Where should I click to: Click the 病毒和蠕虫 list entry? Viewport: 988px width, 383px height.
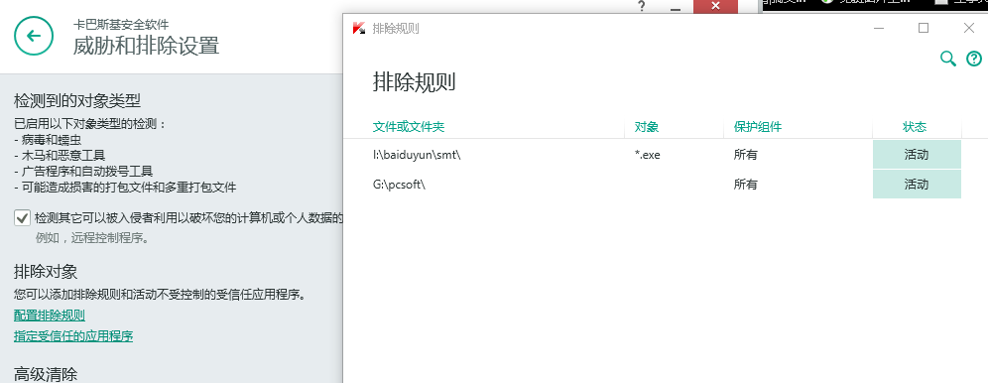[51, 139]
